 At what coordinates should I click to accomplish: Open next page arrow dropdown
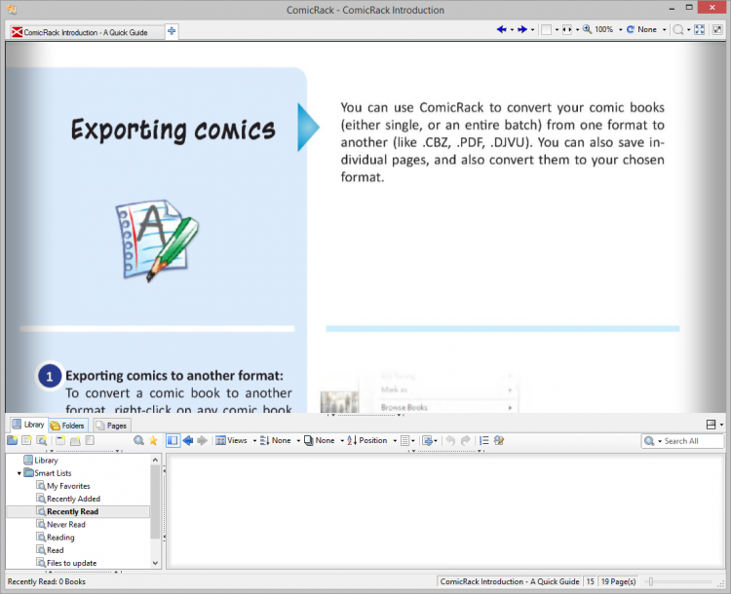pyautogui.click(x=532, y=30)
